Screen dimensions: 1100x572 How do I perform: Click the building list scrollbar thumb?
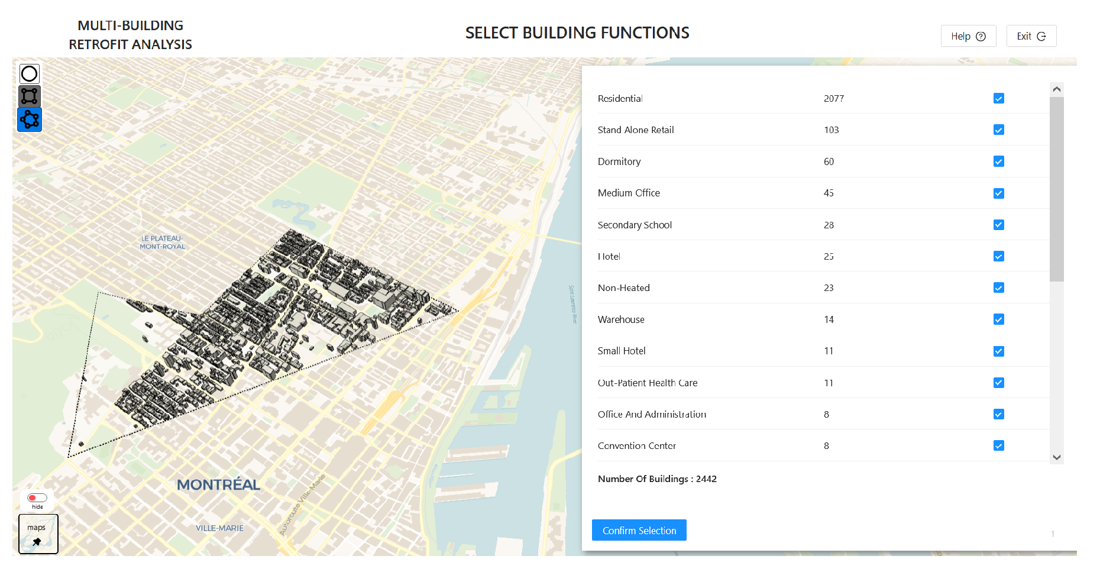click(1056, 189)
